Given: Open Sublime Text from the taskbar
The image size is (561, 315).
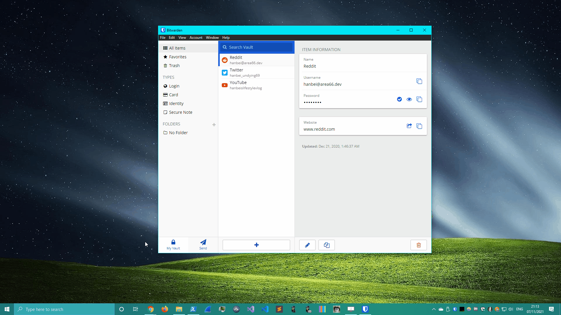Looking at the screenshot, I should click(279, 309).
